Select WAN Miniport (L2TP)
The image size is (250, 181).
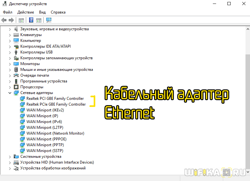pyautogui.click(x=45, y=128)
